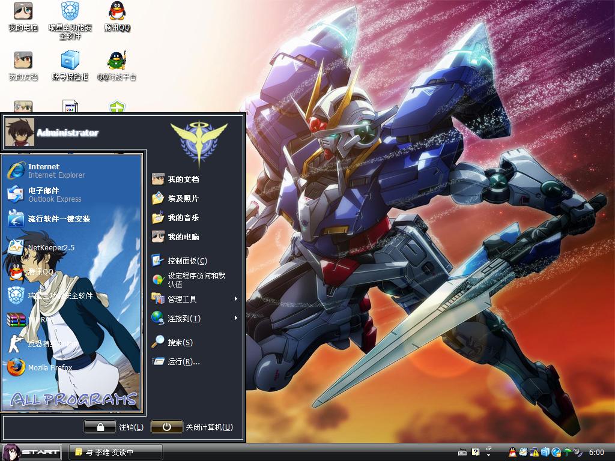Launch 腾讯QQ from the desktop
This screenshot has width=615, height=461.
(117, 17)
